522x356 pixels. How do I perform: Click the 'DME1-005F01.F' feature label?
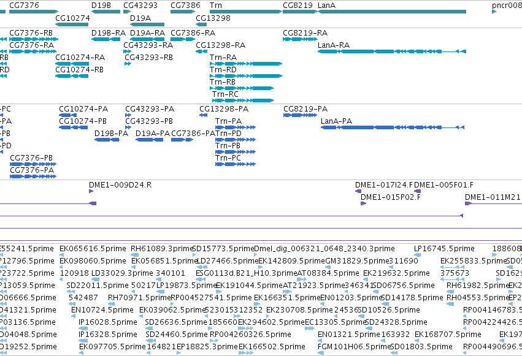[443, 185]
